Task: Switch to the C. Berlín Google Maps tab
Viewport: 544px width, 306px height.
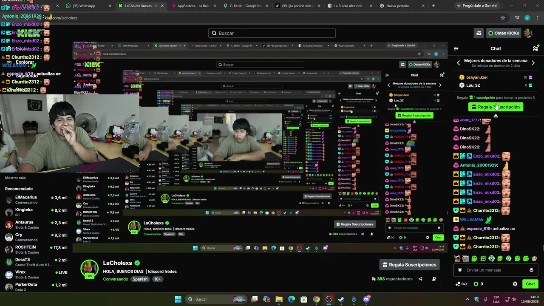Action: point(246,6)
